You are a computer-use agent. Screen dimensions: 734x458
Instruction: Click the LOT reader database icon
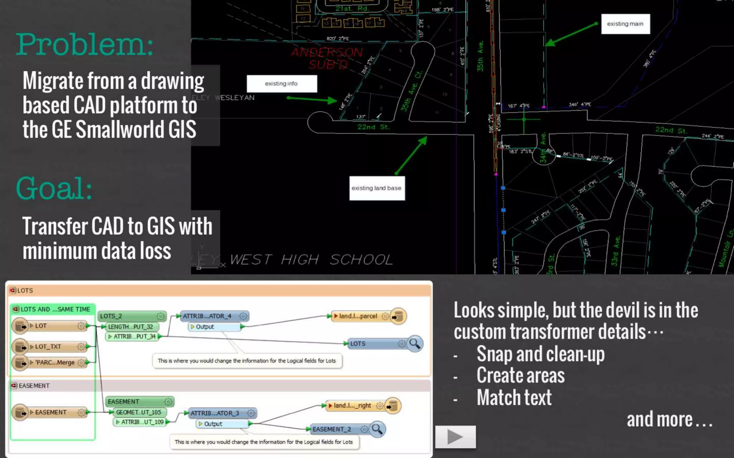(x=20, y=326)
